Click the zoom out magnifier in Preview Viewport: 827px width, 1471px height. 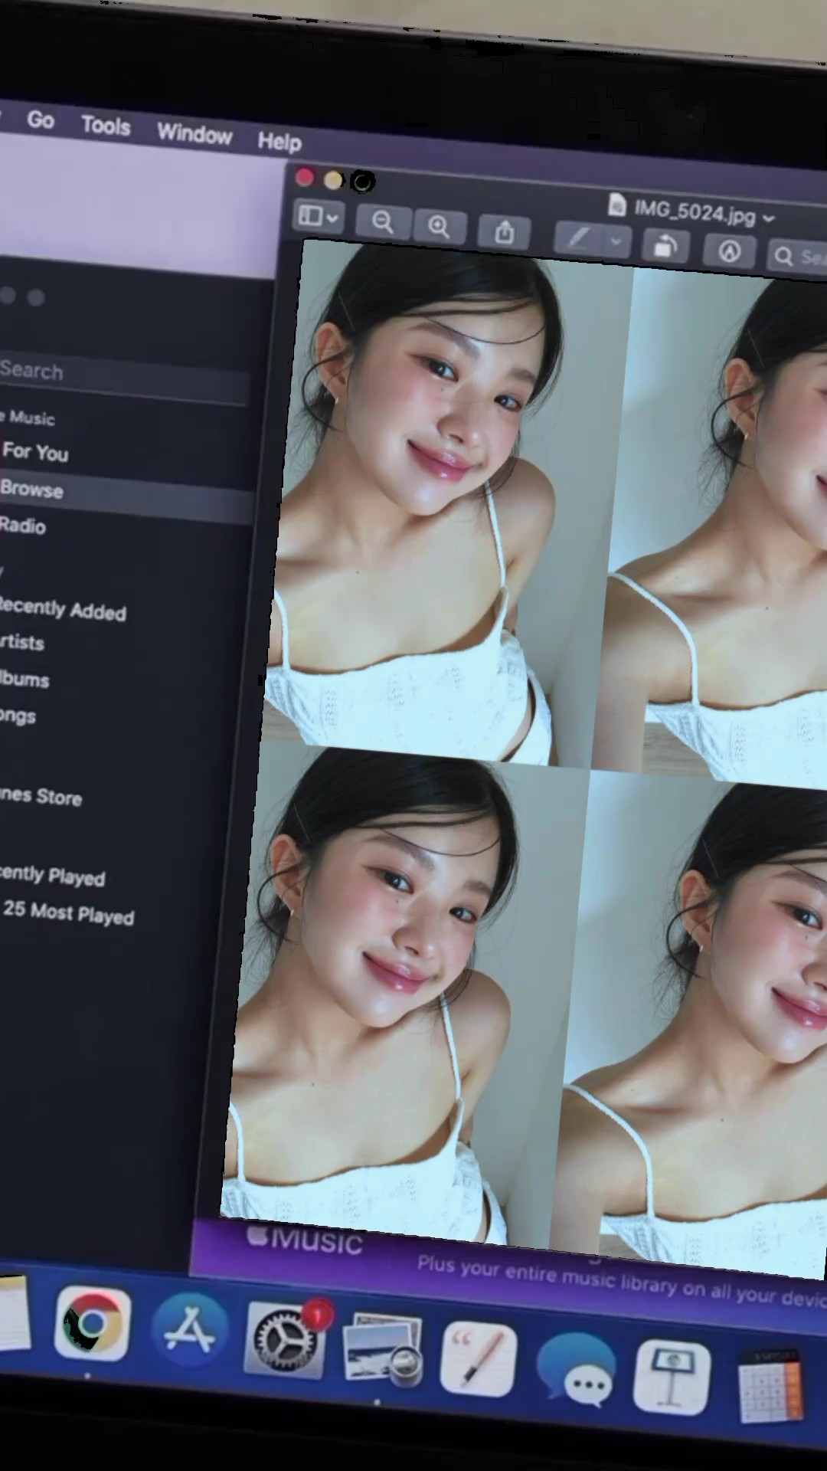tap(382, 223)
